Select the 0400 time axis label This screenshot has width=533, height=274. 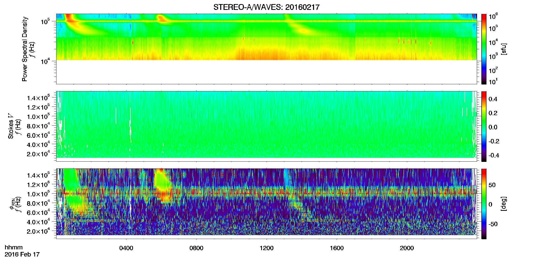click(126, 248)
